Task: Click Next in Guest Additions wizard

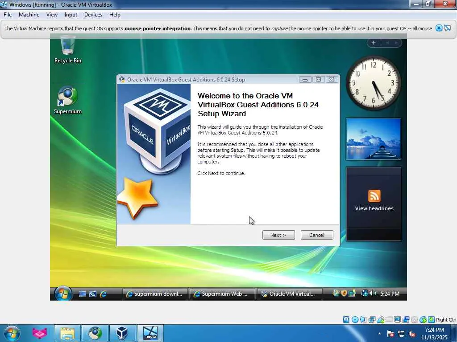Action: pos(278,235)
